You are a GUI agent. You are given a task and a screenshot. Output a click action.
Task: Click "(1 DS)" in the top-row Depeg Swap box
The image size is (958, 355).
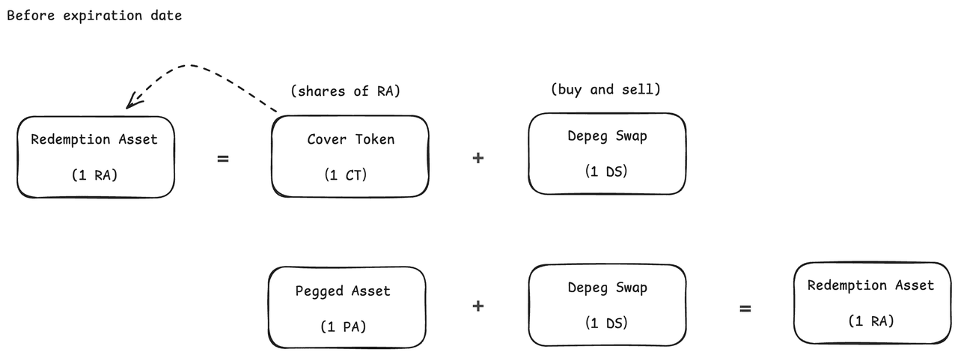606,171
